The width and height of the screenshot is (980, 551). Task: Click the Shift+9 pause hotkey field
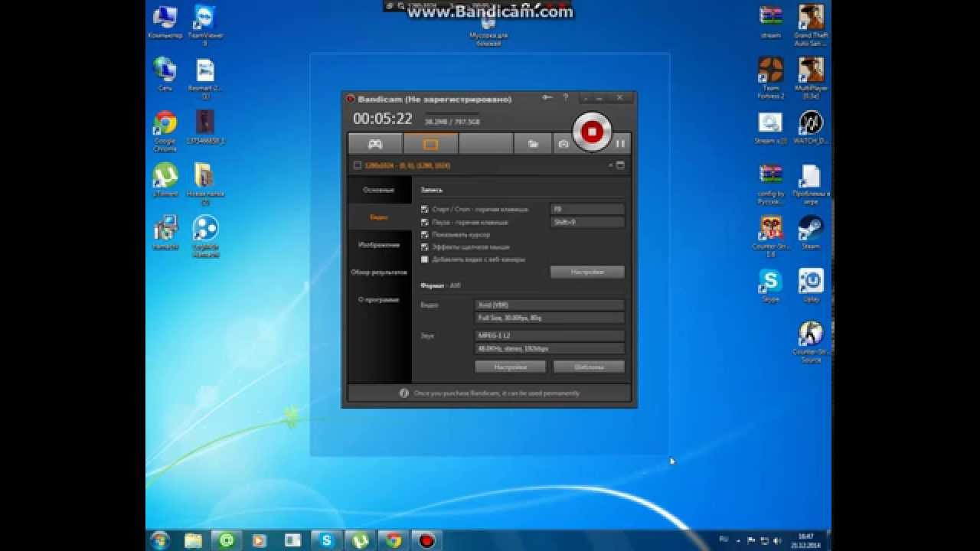point(587,222)
